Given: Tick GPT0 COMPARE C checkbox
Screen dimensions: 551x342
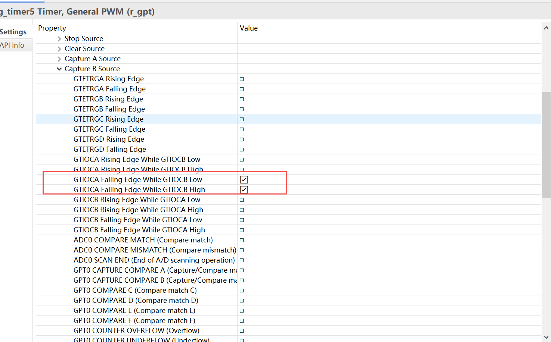Looking at the screenshot, I should 242,291.
